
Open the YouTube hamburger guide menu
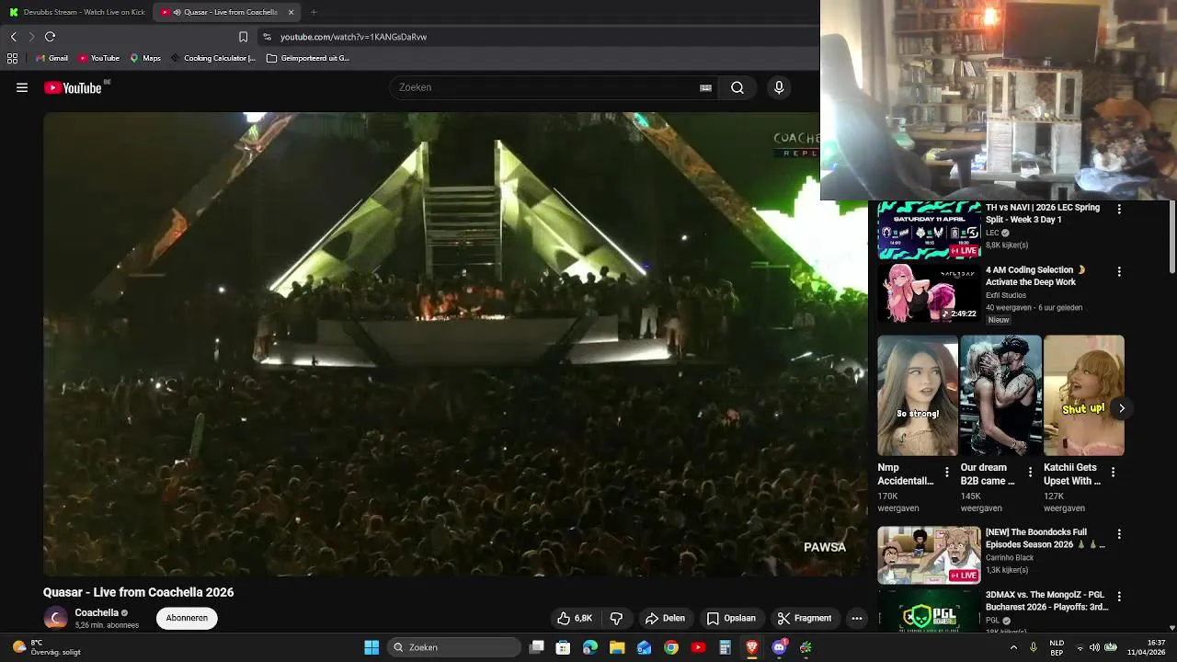(22, 87)
